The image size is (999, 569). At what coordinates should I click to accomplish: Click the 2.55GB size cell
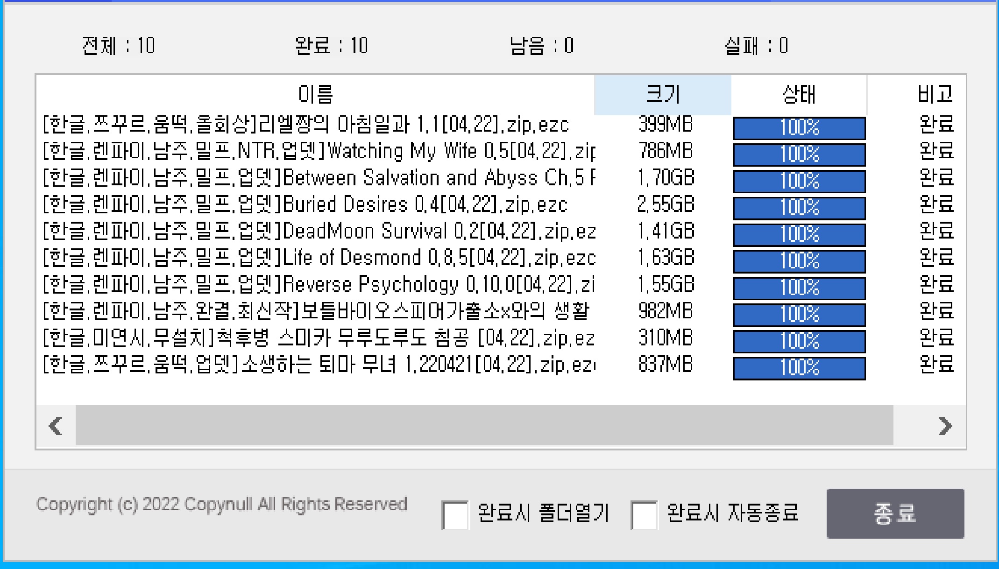(665, 205)
